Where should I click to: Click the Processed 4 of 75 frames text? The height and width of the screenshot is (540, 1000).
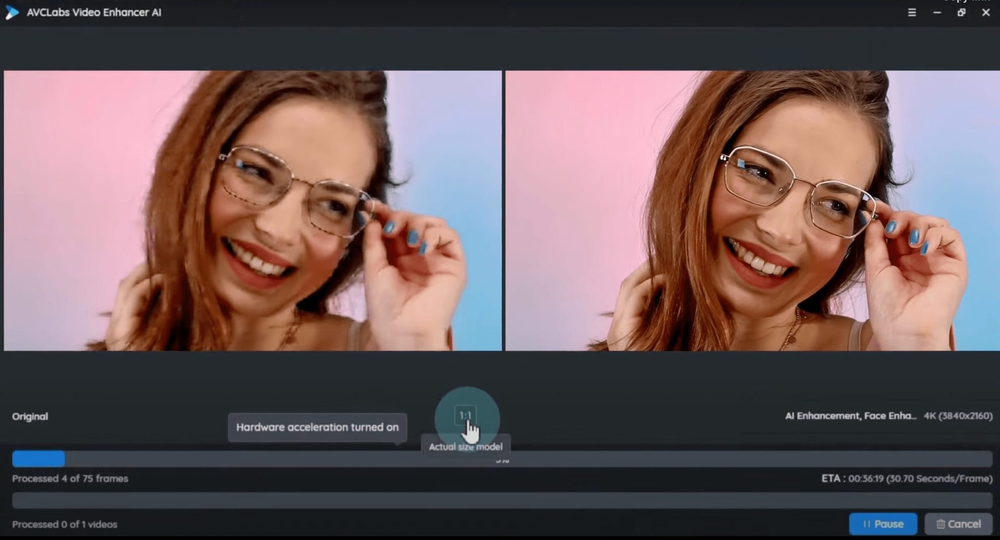pos(70,479)
